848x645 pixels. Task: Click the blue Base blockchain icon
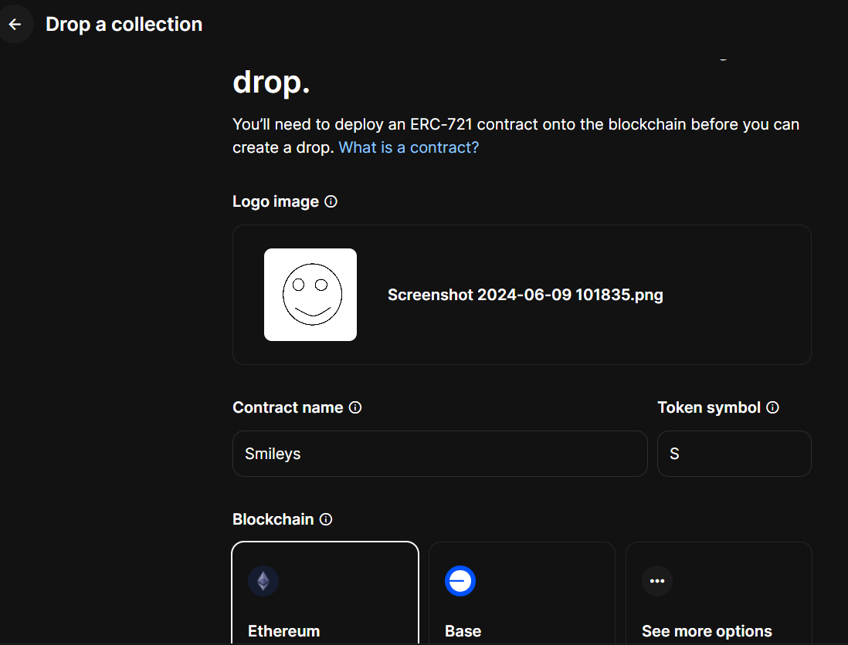click(x=460, y=581)
